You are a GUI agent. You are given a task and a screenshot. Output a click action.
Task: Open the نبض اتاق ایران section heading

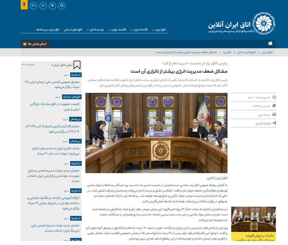coord(62,65)
